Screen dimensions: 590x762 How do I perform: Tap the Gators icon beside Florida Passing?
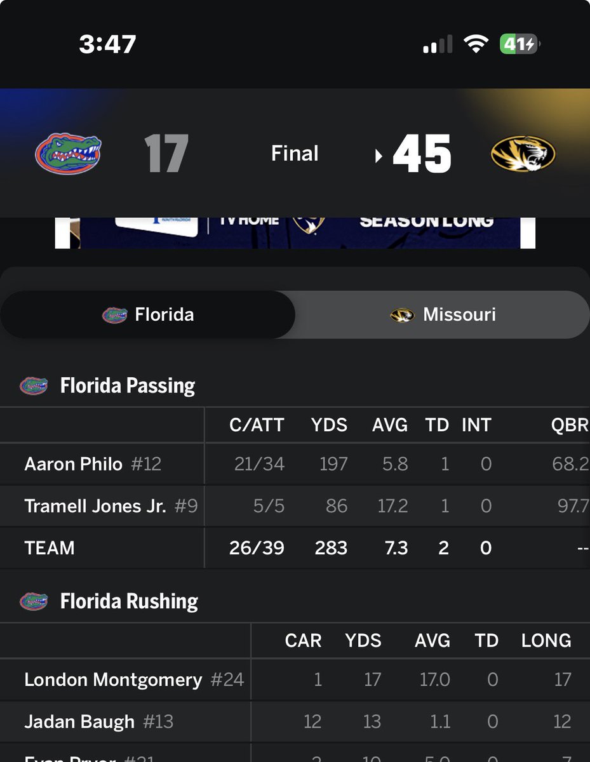click(x=34, y=385)
